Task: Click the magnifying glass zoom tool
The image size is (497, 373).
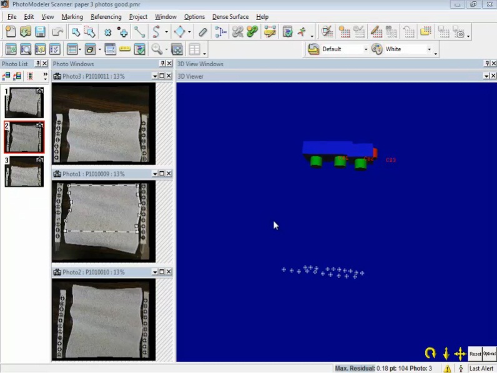Action: [157, 49]
